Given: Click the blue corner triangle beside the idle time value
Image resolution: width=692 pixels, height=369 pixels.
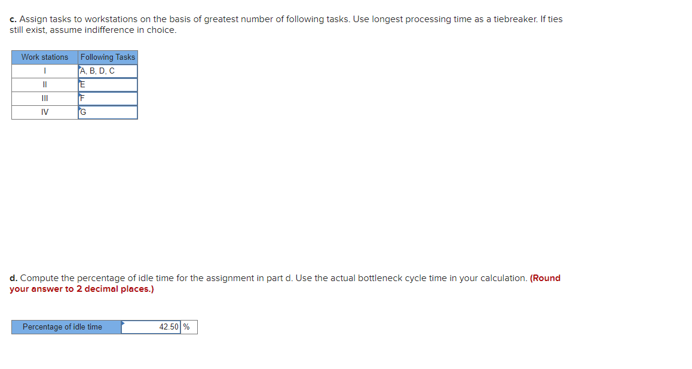Looking at the screenshot, I should (x=124, y=324).
